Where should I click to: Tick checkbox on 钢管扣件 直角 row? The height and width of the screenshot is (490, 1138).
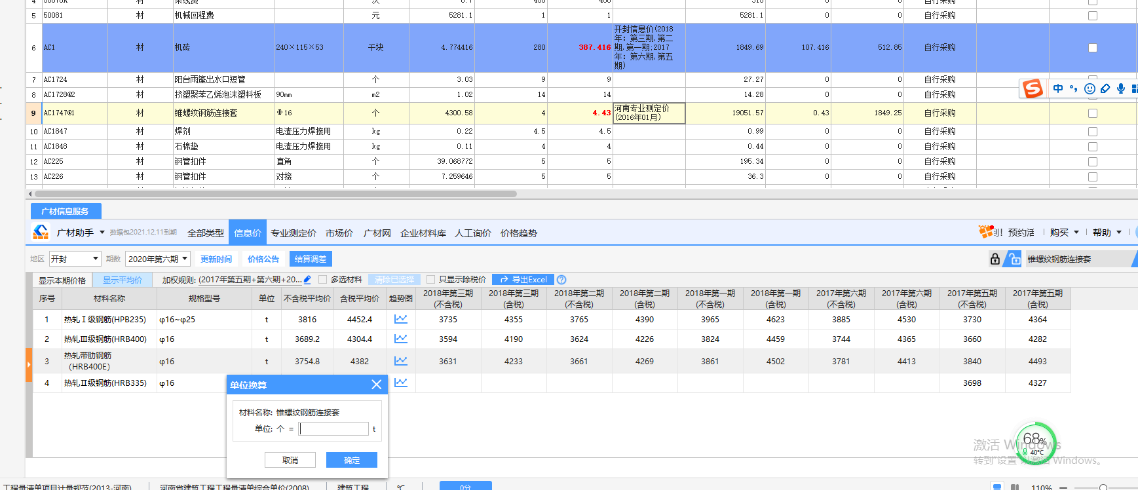coord(1092,162)
